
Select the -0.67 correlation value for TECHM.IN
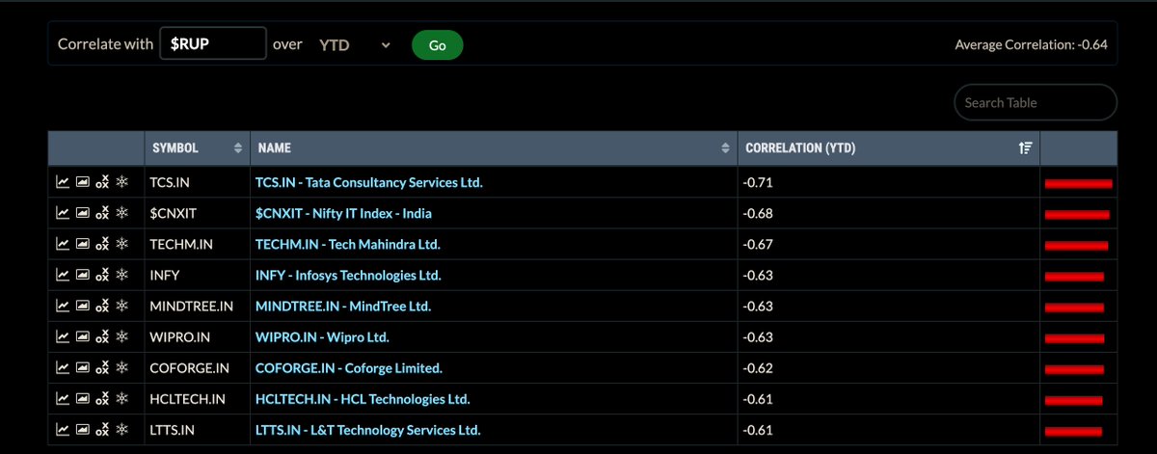point(758,244)
